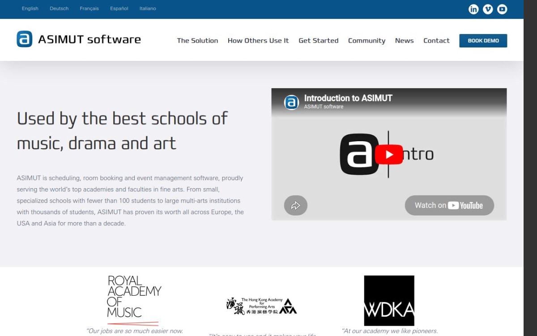Open Community menu item
Viewport: 537px width, 336px height.
pos(367,40)
